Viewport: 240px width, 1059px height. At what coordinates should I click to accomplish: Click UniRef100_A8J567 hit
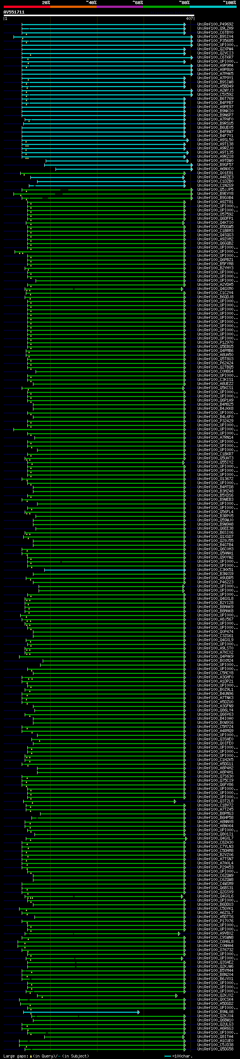pyautogui.click(x=215, y=619)
